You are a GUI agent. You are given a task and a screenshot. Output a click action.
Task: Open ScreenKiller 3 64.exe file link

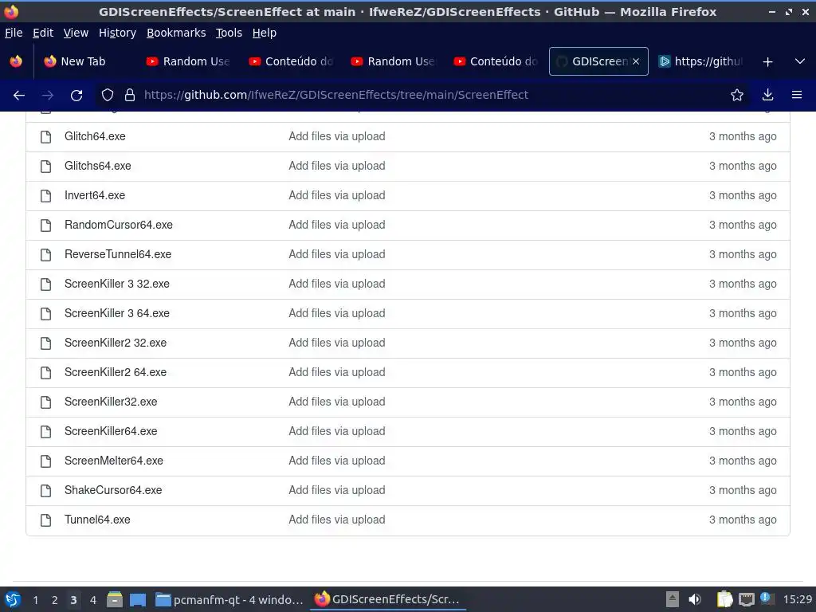pos(117,313)
